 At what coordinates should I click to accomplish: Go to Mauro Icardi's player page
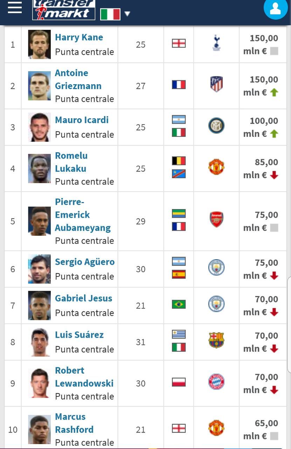tap(82, 120)
